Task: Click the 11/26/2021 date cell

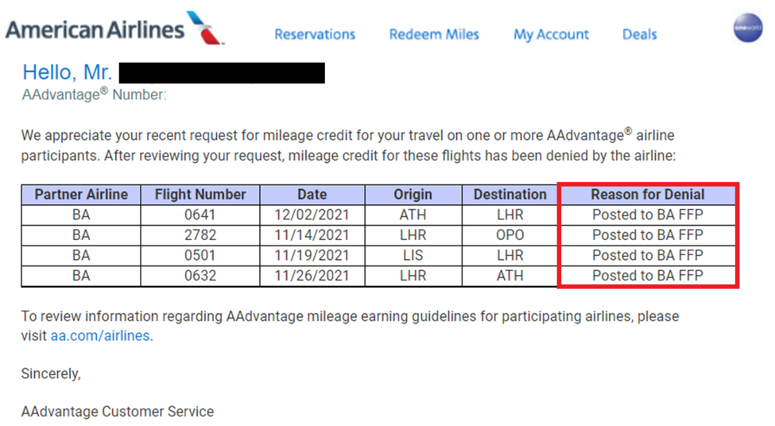Action: pos(313,276)
